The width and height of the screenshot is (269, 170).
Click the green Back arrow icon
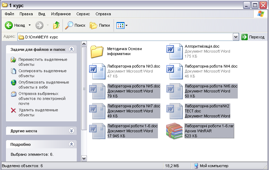(9, 26)
